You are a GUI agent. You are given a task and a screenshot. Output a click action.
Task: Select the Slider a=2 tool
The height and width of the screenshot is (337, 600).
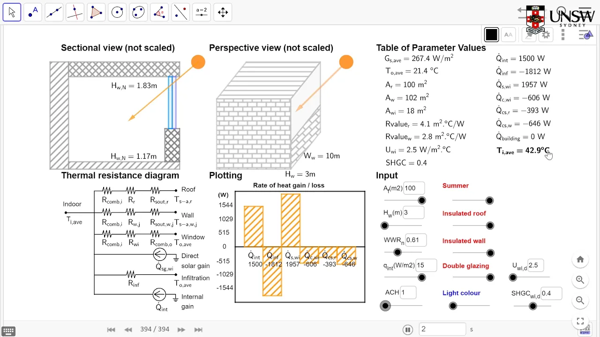click(x=202, y=13)
